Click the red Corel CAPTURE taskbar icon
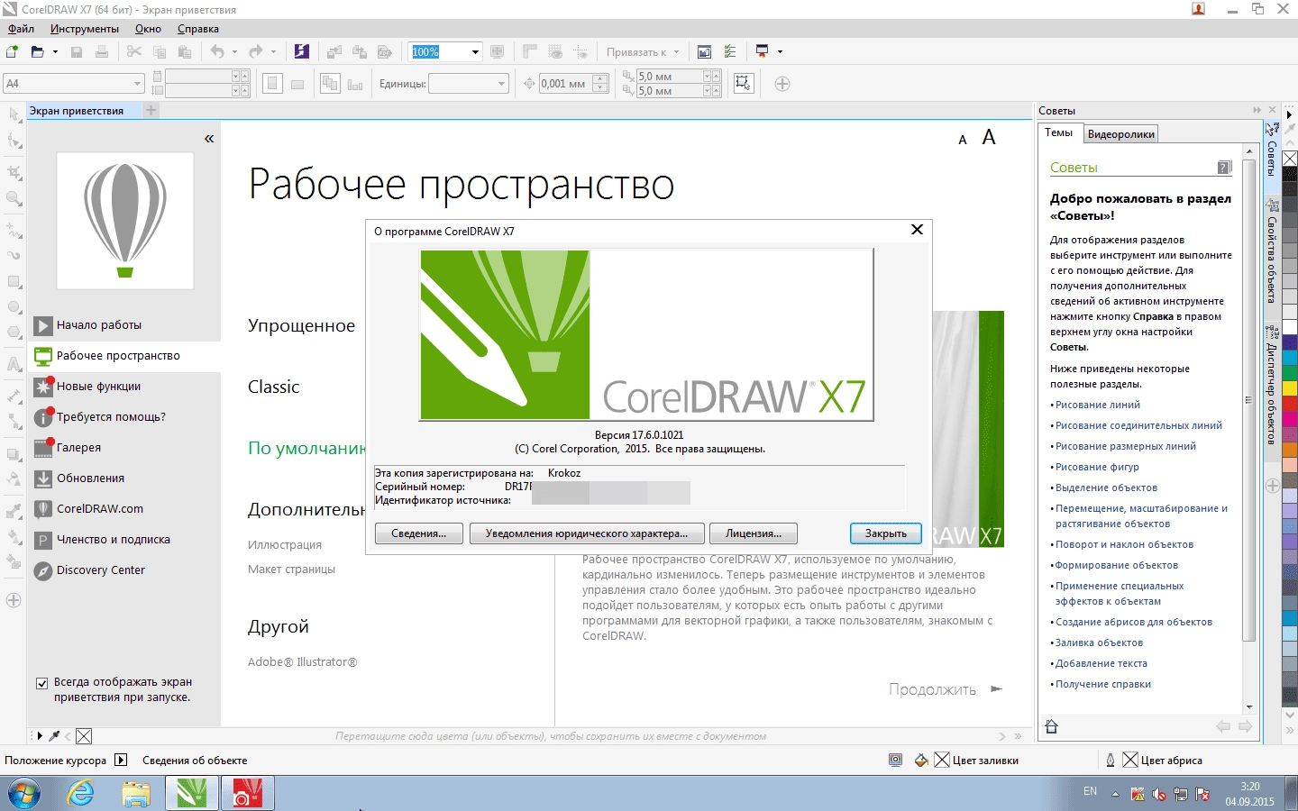Image resolution: width=1298 pixels, height=811 pixels. pyautogui.click(x=247, y=794)
